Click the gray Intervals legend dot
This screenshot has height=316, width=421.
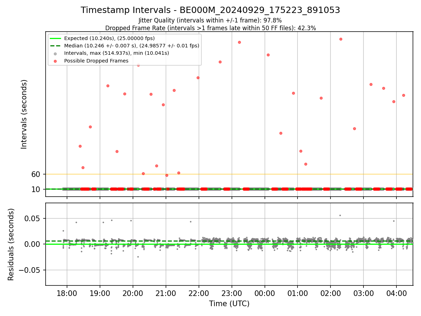55,53
